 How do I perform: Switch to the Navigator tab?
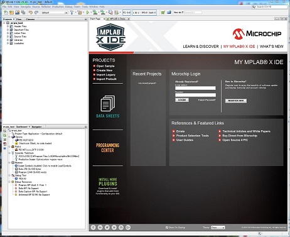click(x=36, y=127)
